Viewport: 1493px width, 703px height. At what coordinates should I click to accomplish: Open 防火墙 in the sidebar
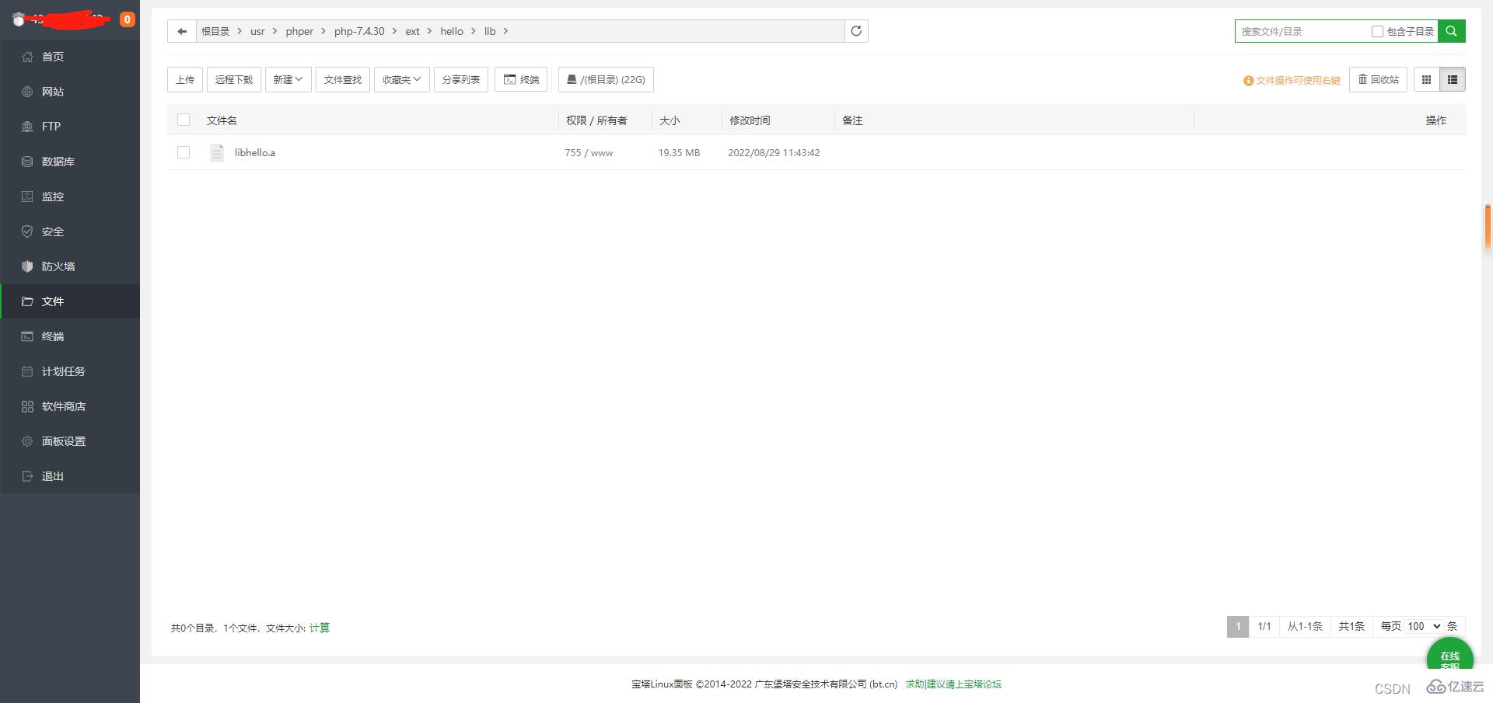pos(70,266)
